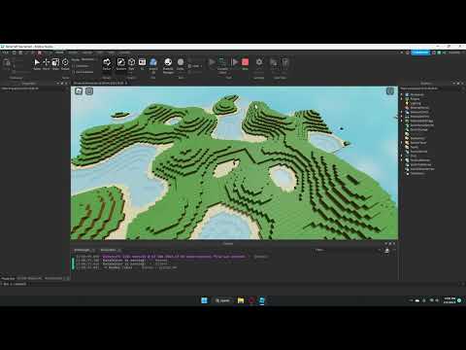Click the red circular app on the taskbar
This screenshot has width=466, height=350.
pos(251,300)
